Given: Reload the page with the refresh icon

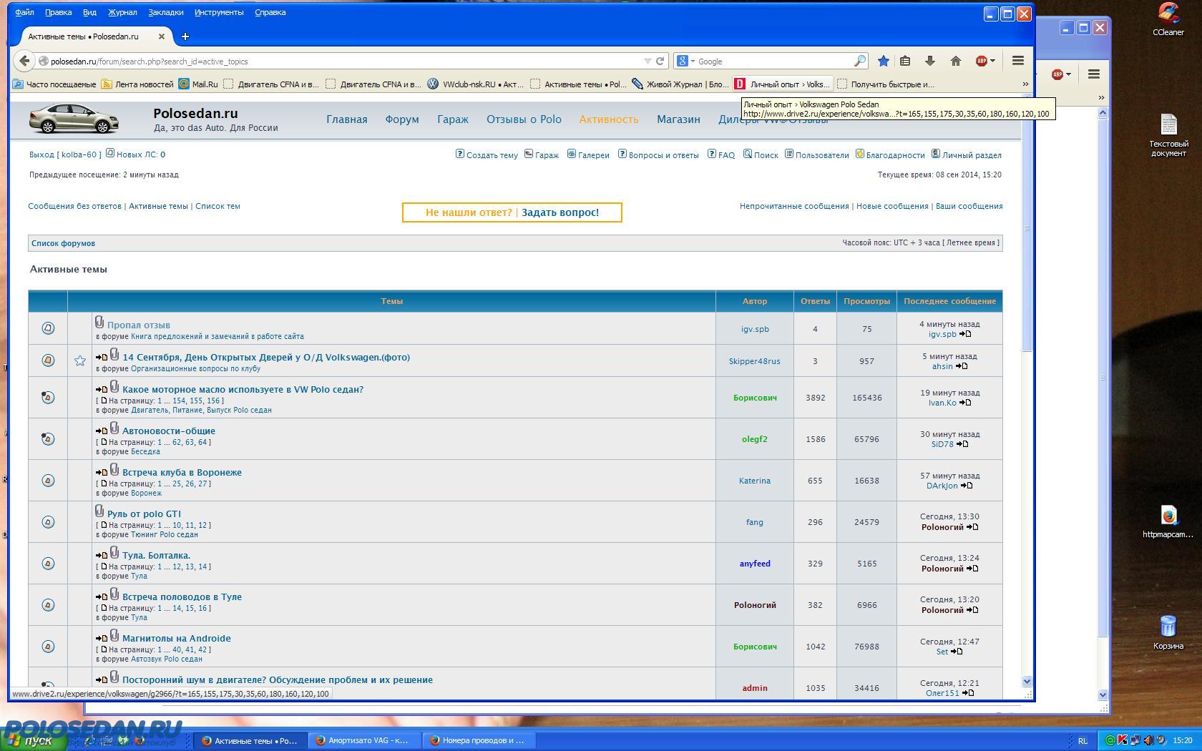Looking at the screenshot, I should click(x=660, y=62).
